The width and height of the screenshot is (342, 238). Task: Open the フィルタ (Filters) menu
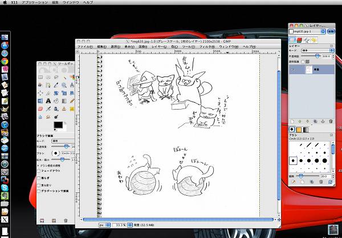click(207, 47)
